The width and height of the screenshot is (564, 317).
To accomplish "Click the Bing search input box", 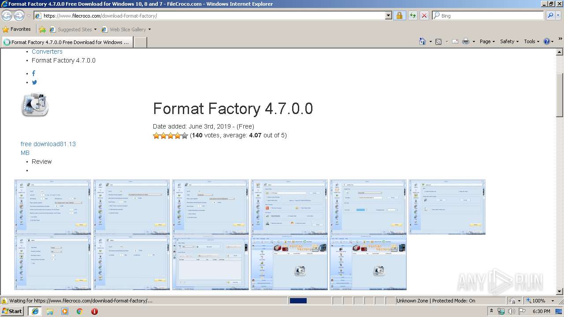I will (488, 15).
